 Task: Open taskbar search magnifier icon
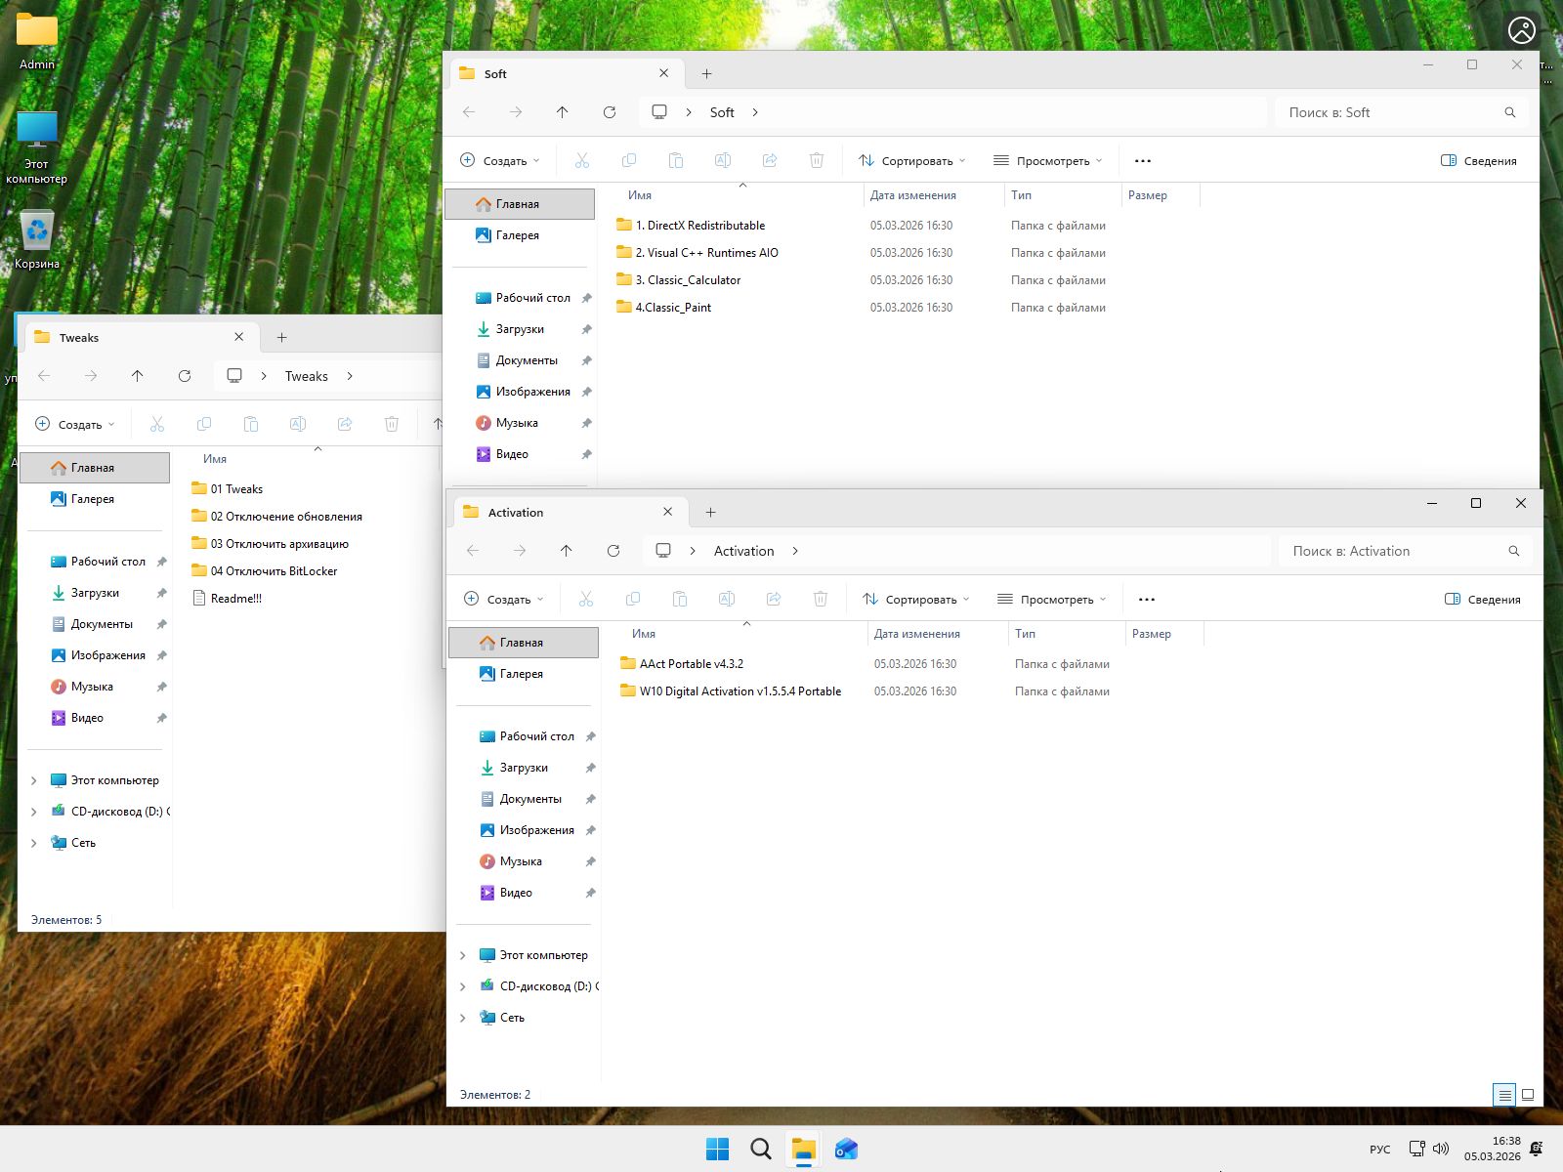coord(760,1149)
